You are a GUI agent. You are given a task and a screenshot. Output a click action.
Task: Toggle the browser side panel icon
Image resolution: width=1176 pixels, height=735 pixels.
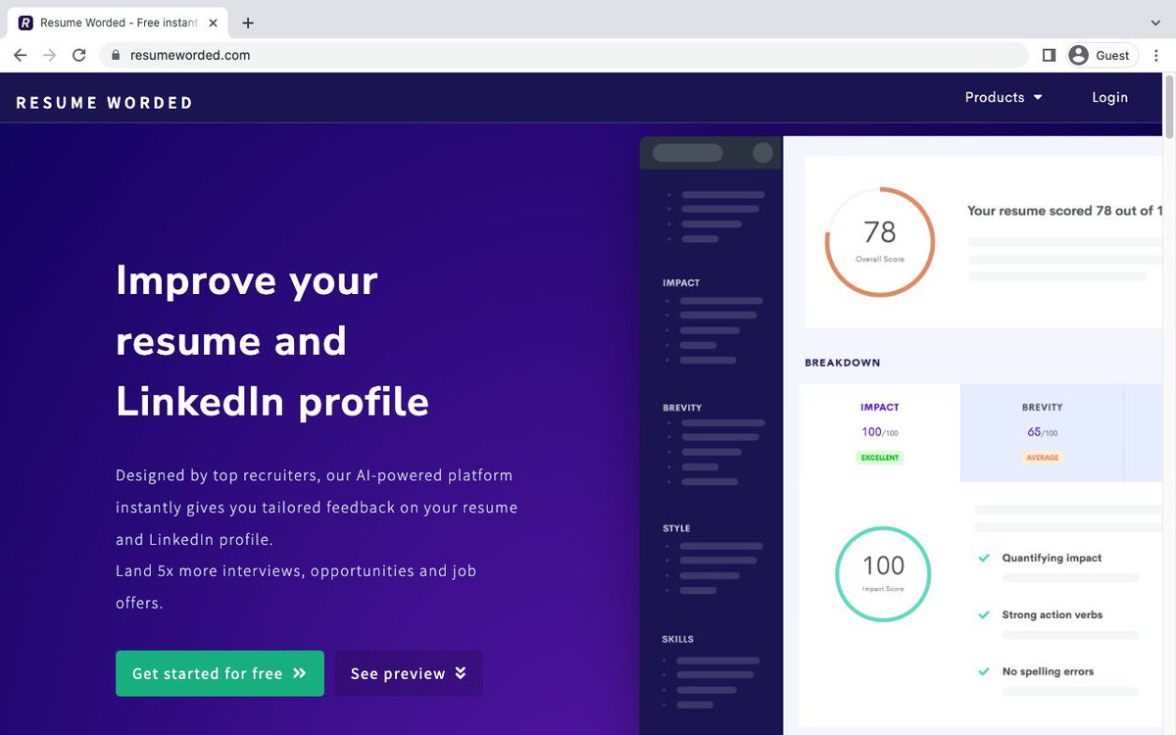pyautogui.click(x=1049, y=55)
